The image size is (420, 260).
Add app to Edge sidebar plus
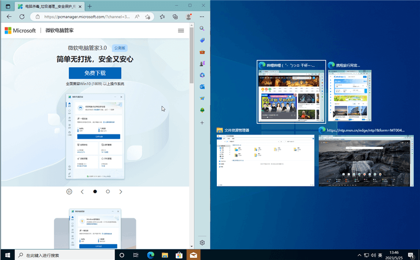click(x=202, y=122)
